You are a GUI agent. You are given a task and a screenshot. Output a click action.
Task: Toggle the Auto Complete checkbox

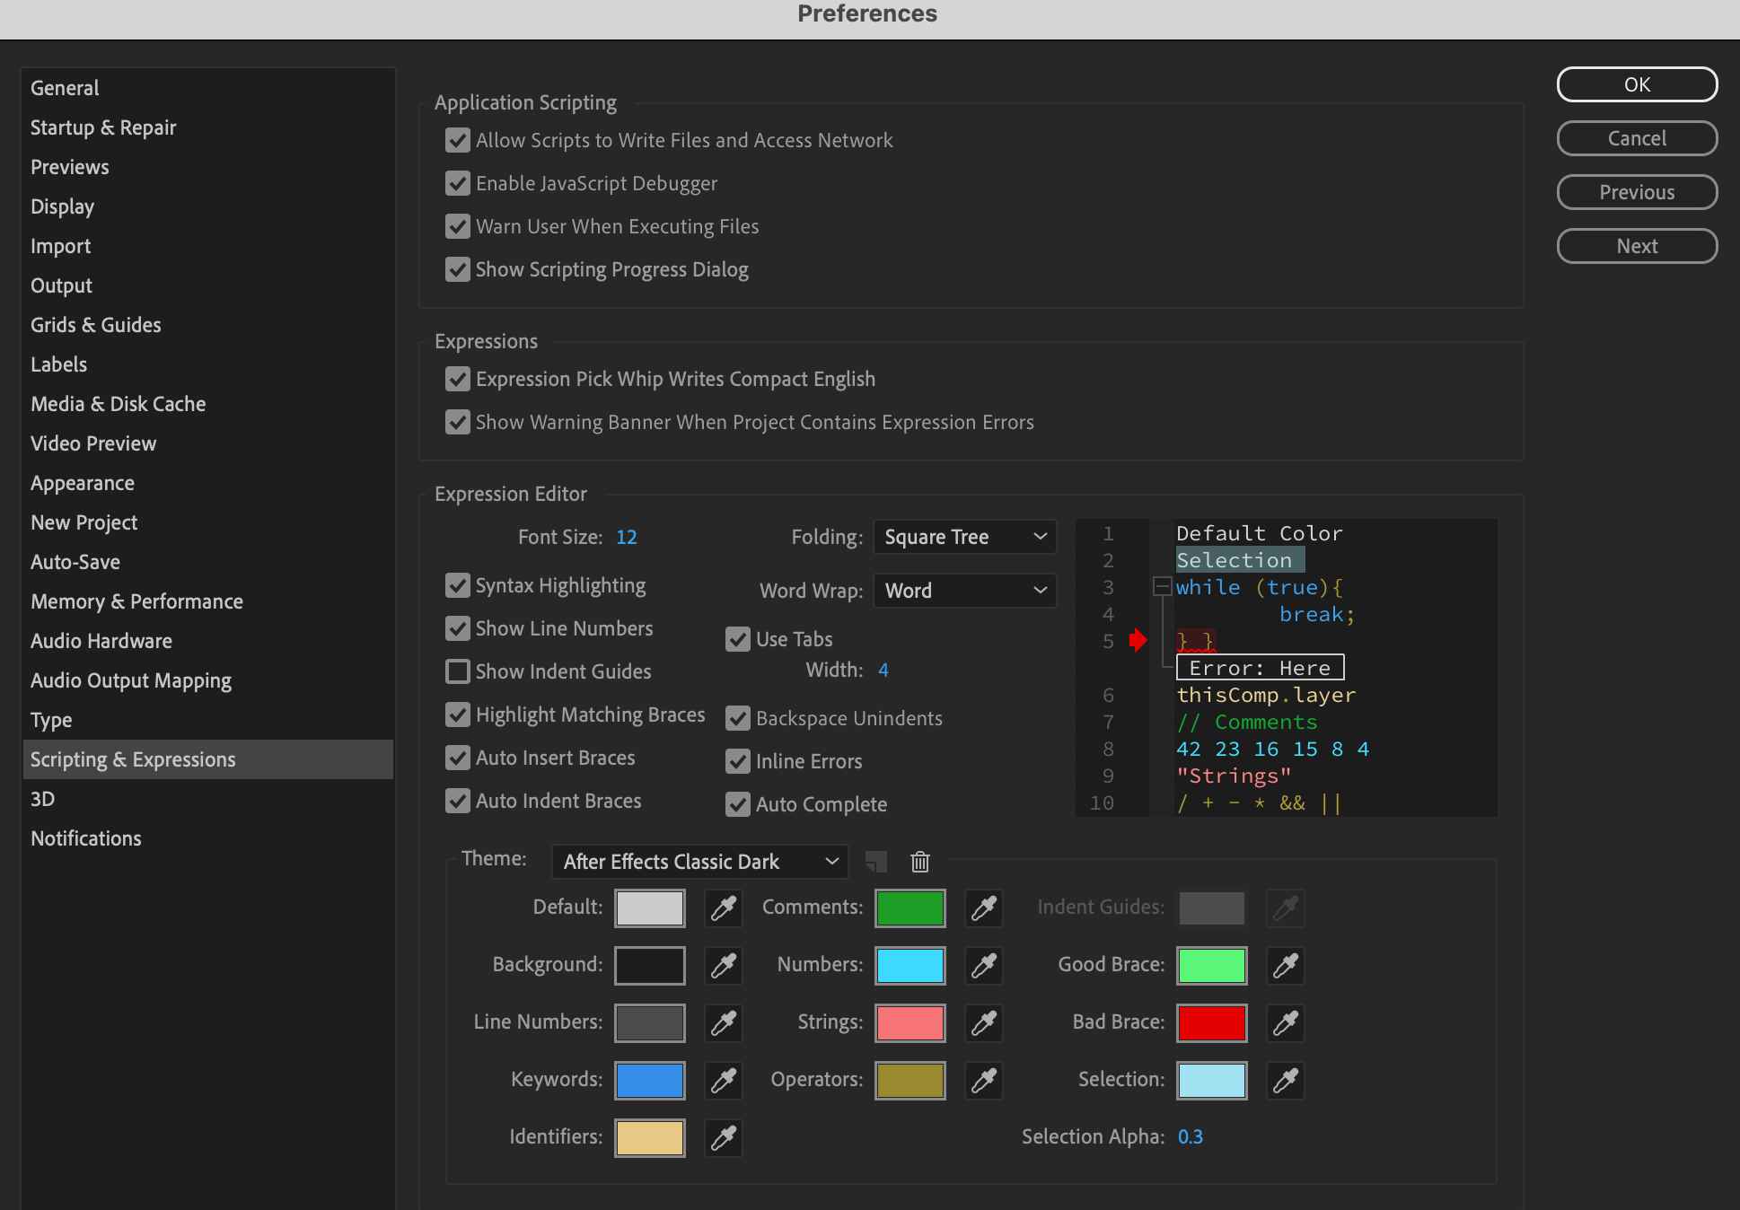738,804
